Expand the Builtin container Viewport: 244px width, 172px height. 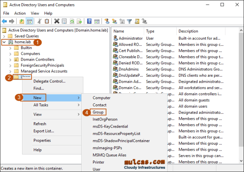(10, 48)
